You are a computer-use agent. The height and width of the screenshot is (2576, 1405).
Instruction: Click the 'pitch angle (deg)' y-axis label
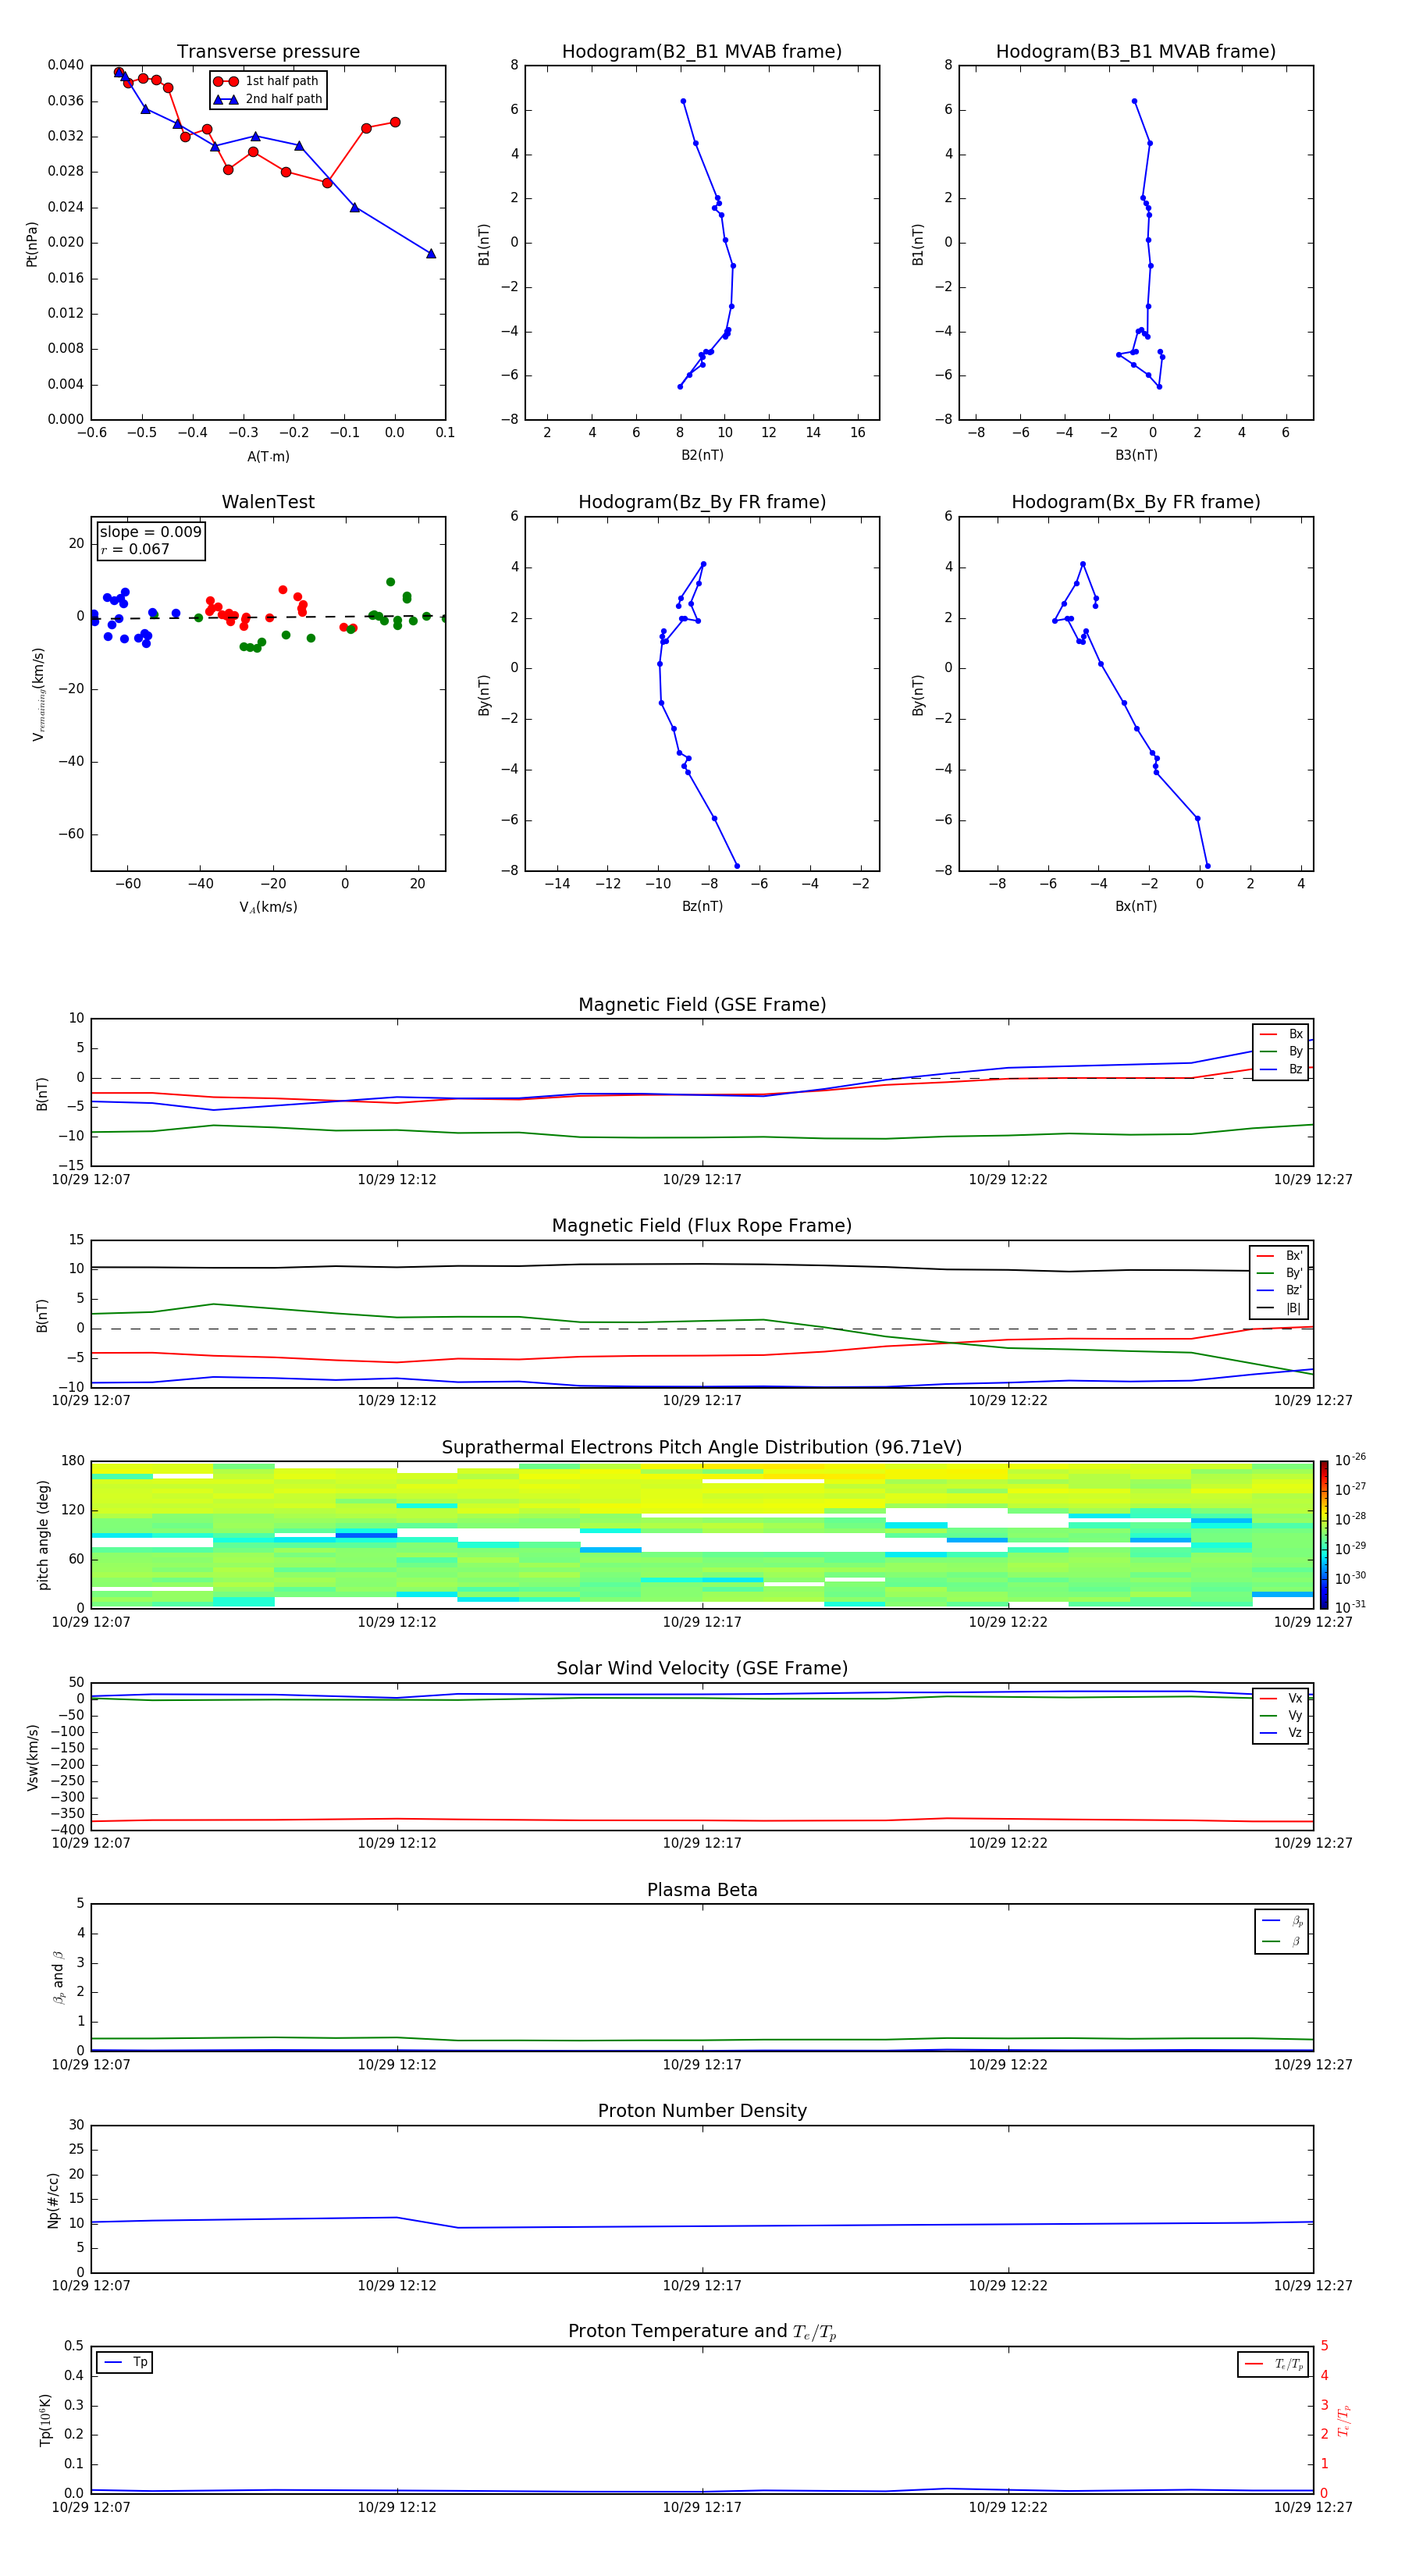[x=43, y=1535]
